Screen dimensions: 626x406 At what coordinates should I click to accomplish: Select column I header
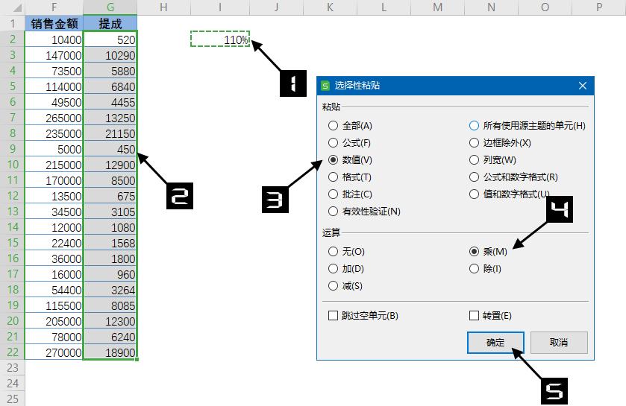220,7
